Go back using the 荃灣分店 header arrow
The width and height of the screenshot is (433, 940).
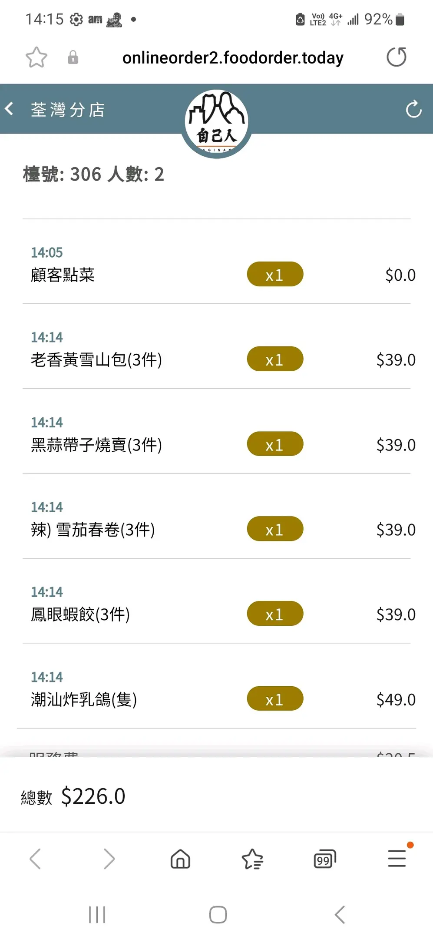[x=10, y=109]
